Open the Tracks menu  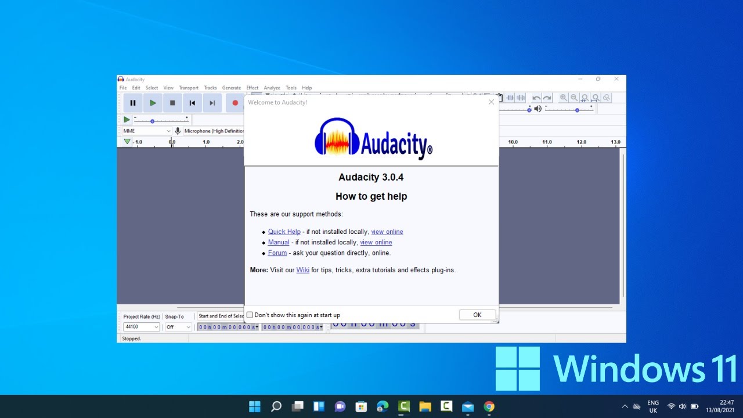point(210,88)
